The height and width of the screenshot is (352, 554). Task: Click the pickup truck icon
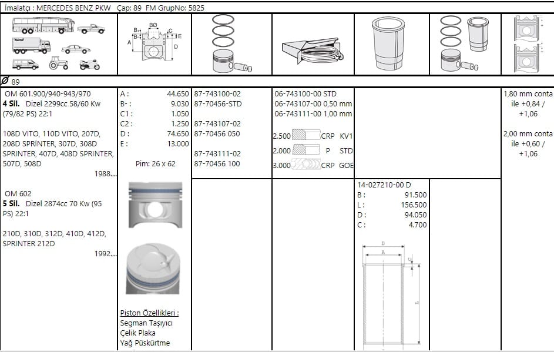click(91, 29)
